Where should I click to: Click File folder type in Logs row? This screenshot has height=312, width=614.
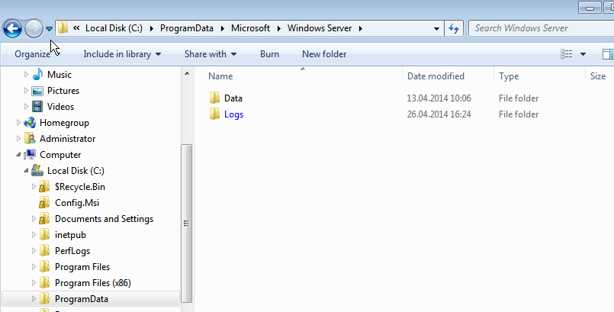click(519, 114)
